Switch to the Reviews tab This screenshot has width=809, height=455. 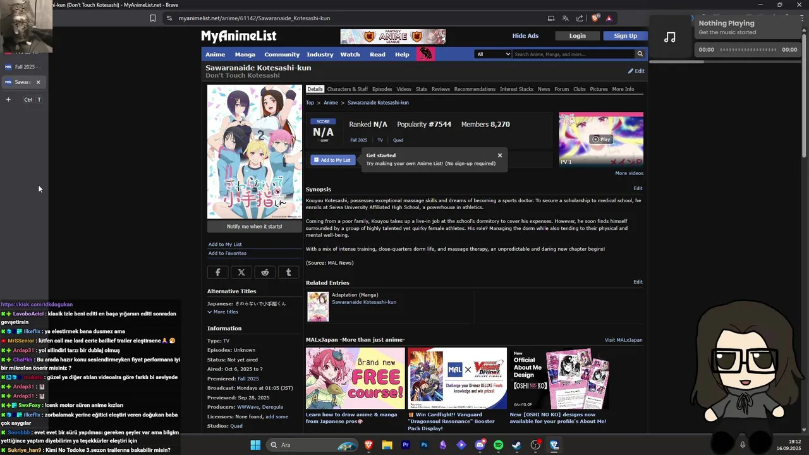441,89
